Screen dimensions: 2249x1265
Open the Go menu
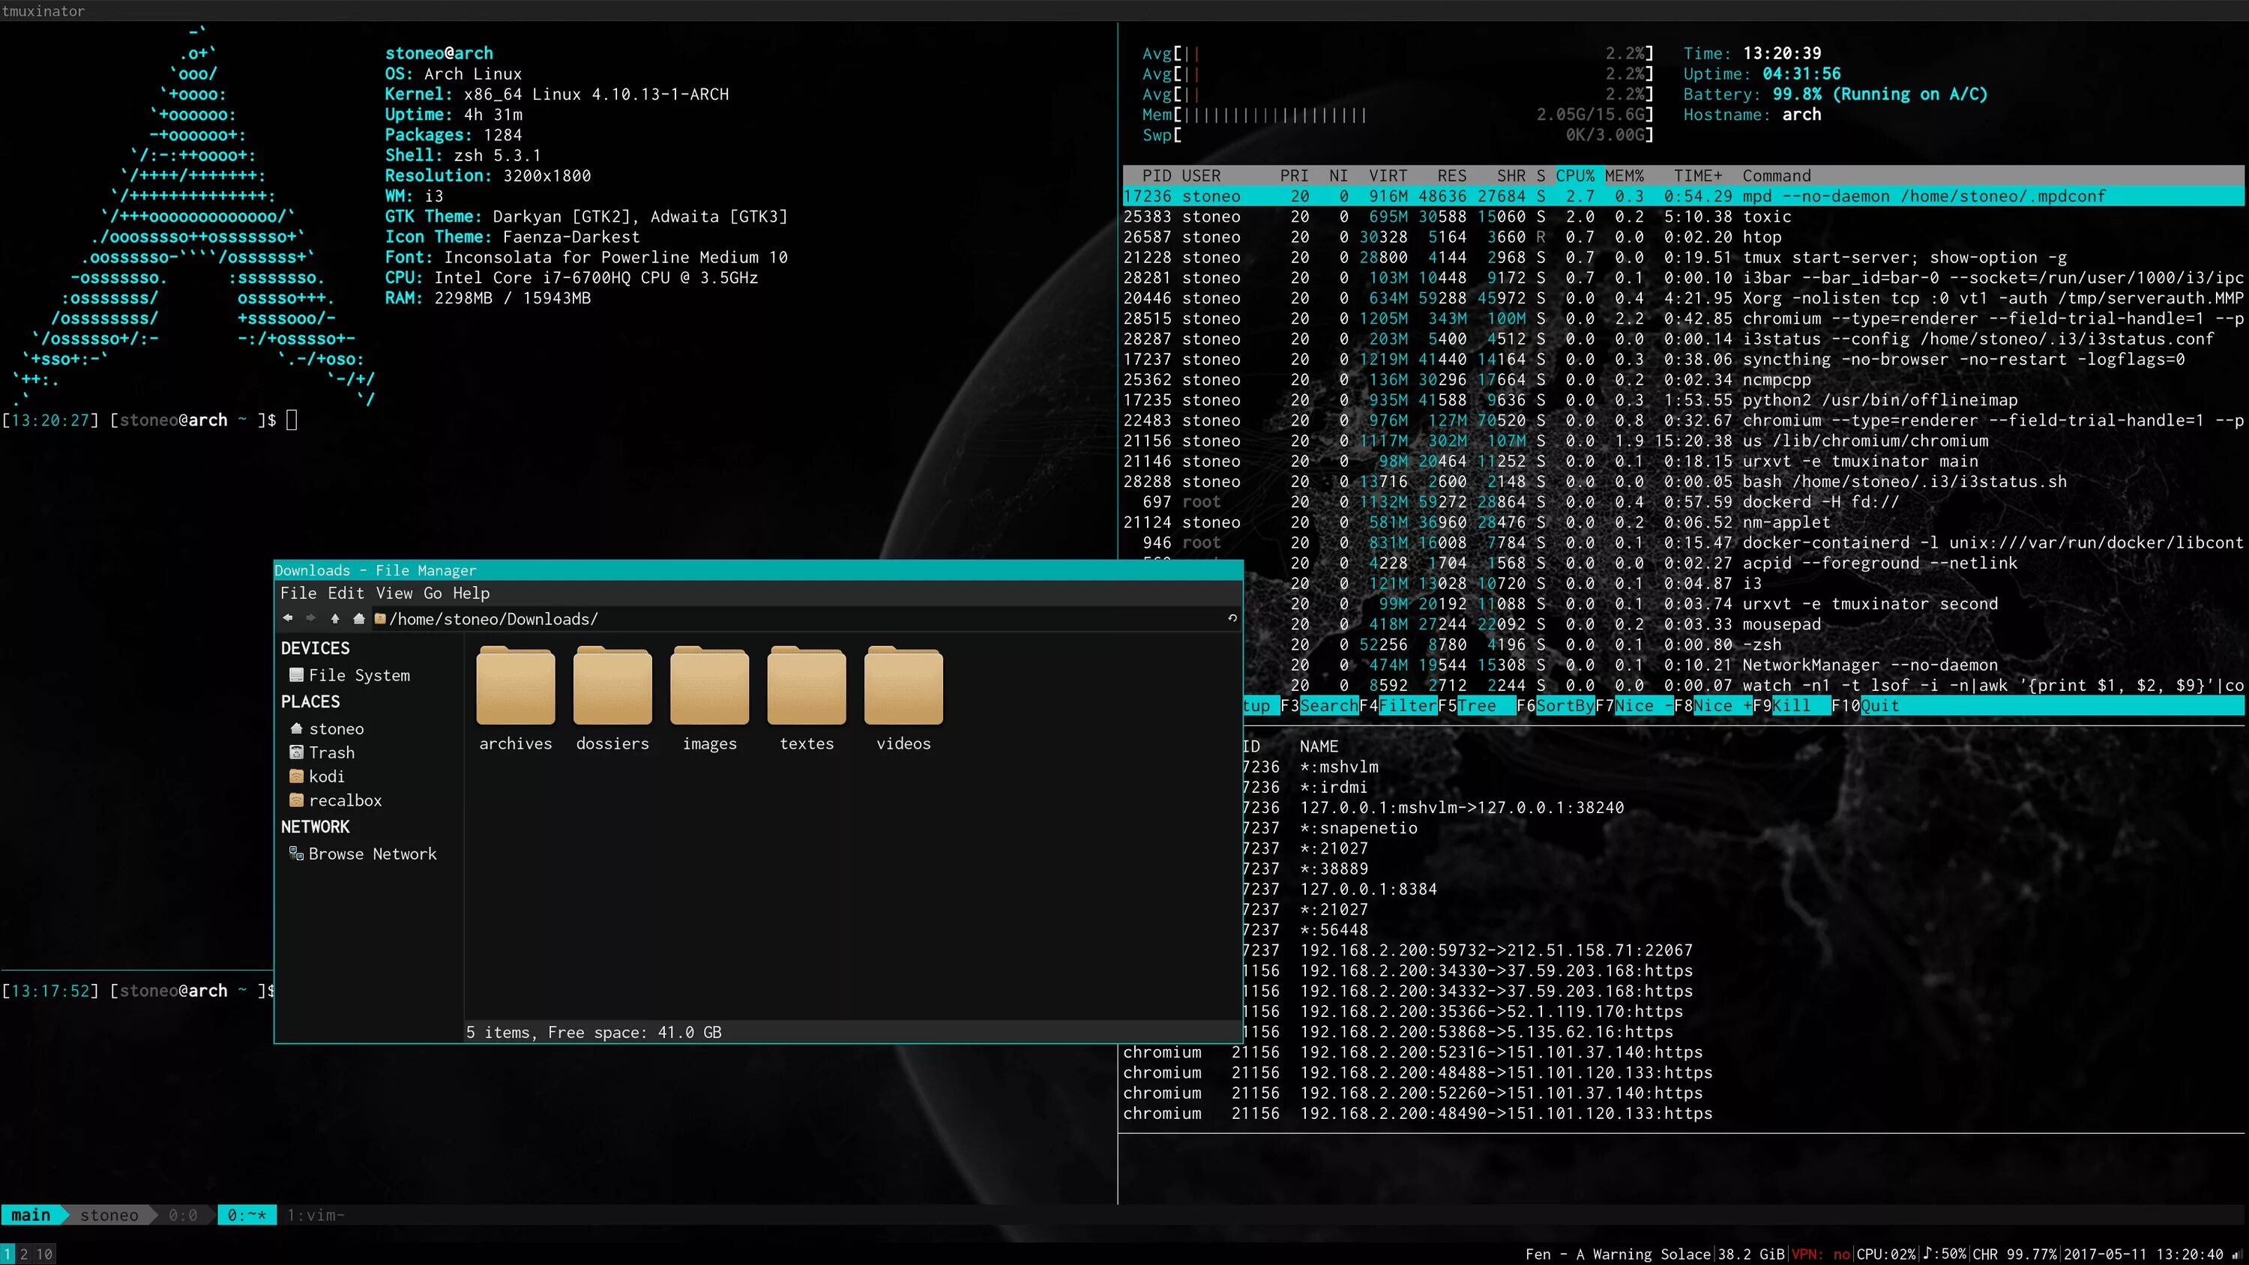[432, 593]
